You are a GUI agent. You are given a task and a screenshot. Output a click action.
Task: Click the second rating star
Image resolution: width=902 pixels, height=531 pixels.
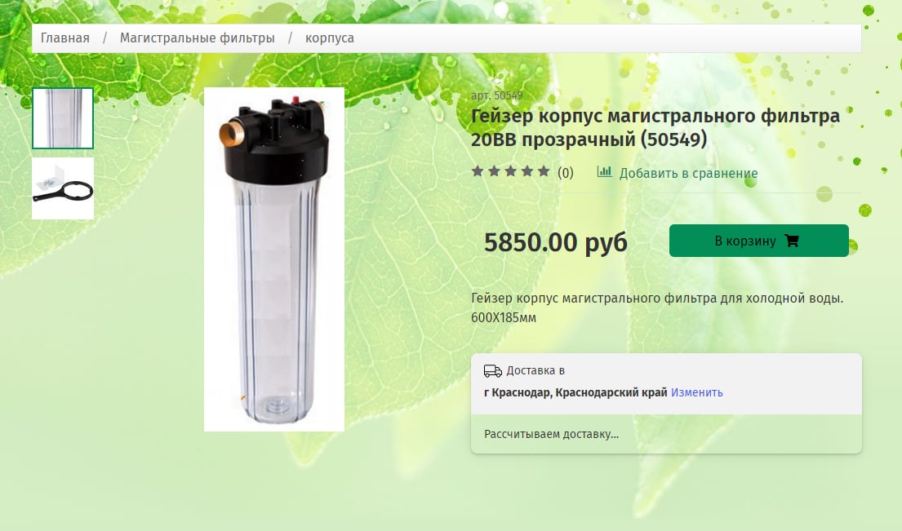tap(494, 170)
